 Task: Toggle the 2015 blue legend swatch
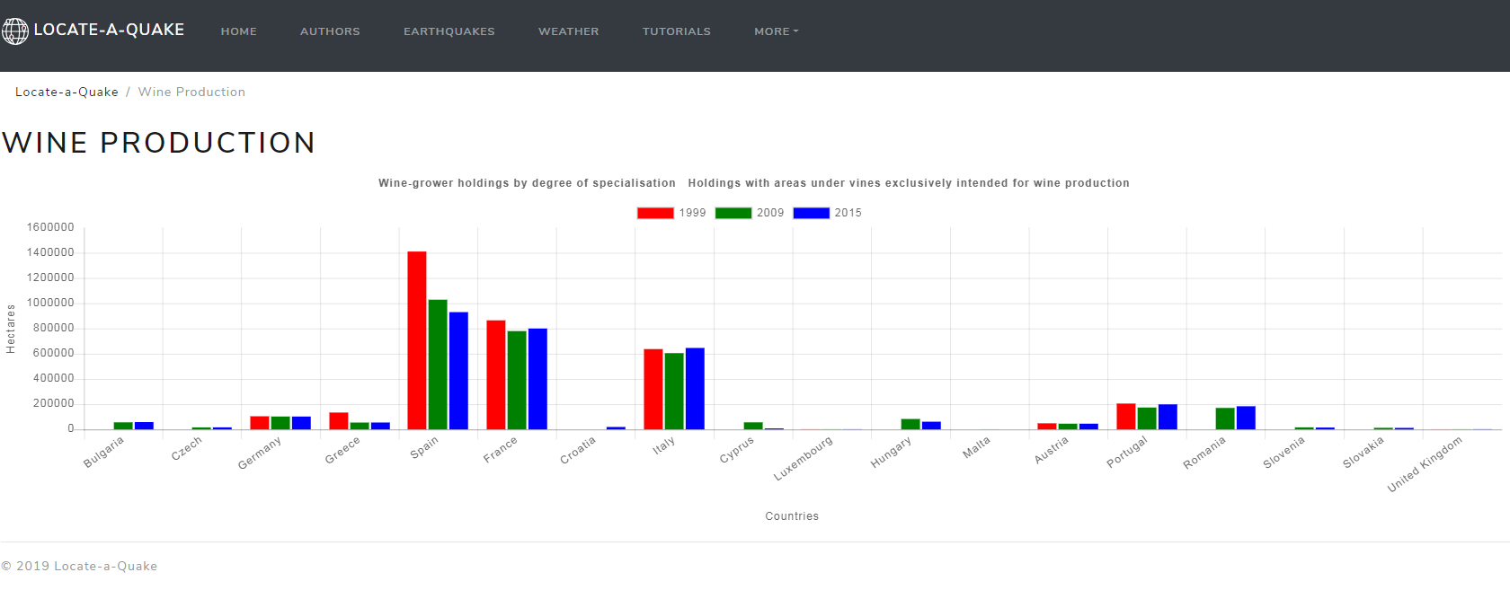(x=811, y=213)
